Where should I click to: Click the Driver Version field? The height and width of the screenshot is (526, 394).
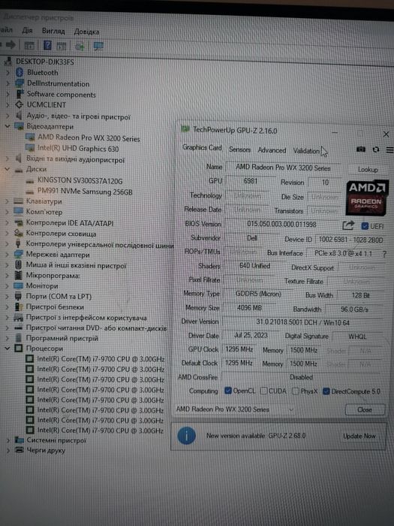coord(302,322)
